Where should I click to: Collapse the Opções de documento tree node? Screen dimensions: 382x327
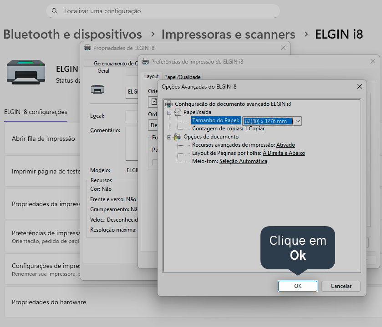pos(169,137)
